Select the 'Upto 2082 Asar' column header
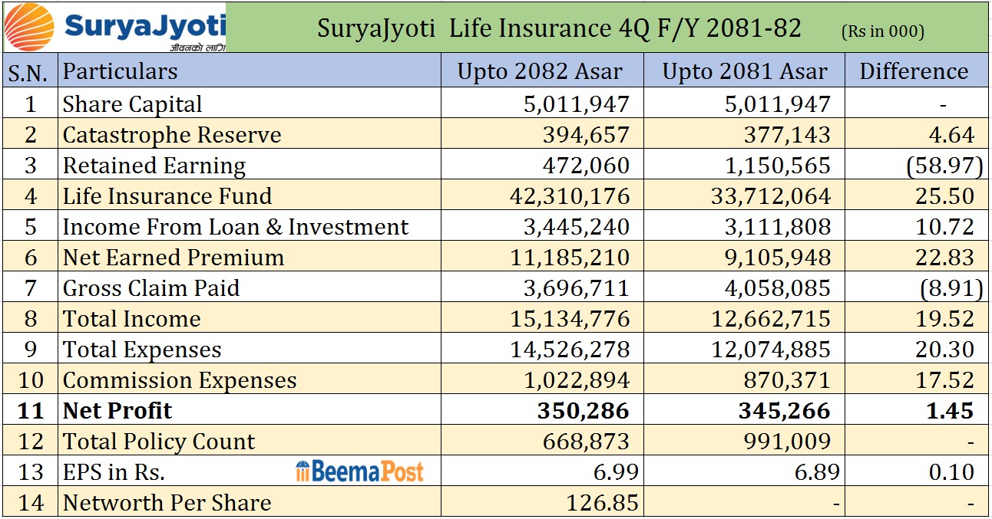 click(x=540, y=71)
